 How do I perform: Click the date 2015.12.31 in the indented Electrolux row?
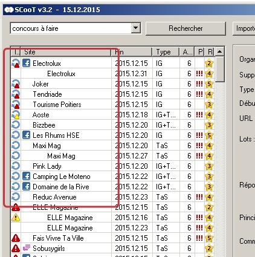tap(131, 74)
